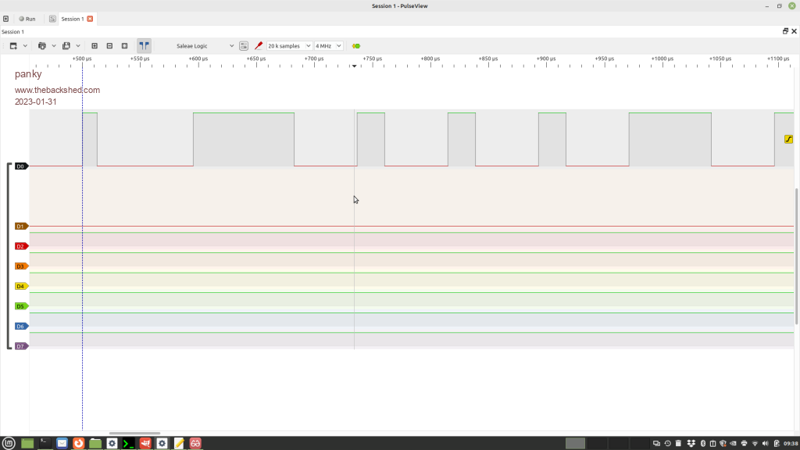Viewport: 800px width, 450px height.
Task: Click the save file icon
Action: point(67,46)
